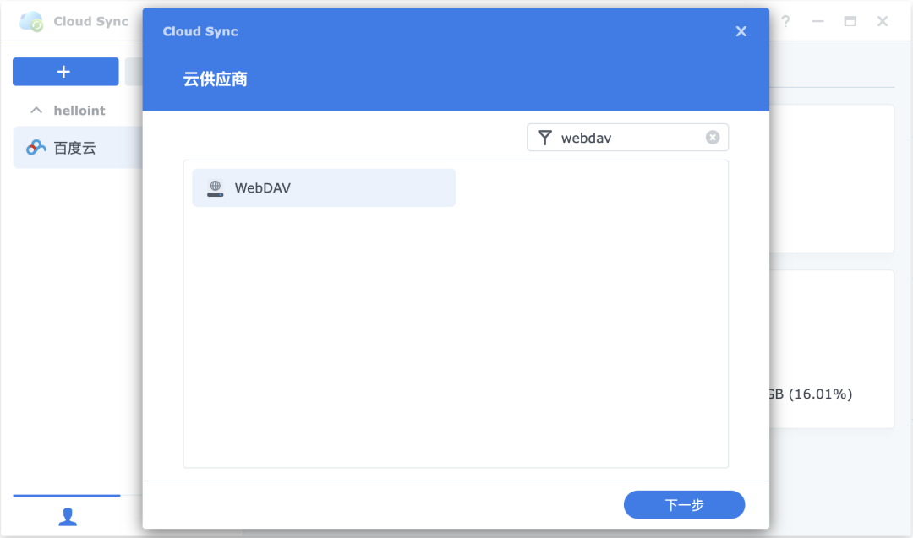Click the Cloud Sync app logo

click(x=31, y=21)
